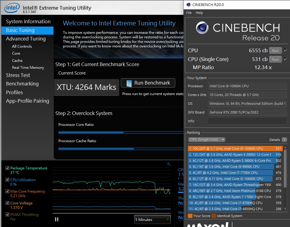Toggle the Max Core Frequency checkbox
This screenshot has width=290, height=227.
pos(7,191)
